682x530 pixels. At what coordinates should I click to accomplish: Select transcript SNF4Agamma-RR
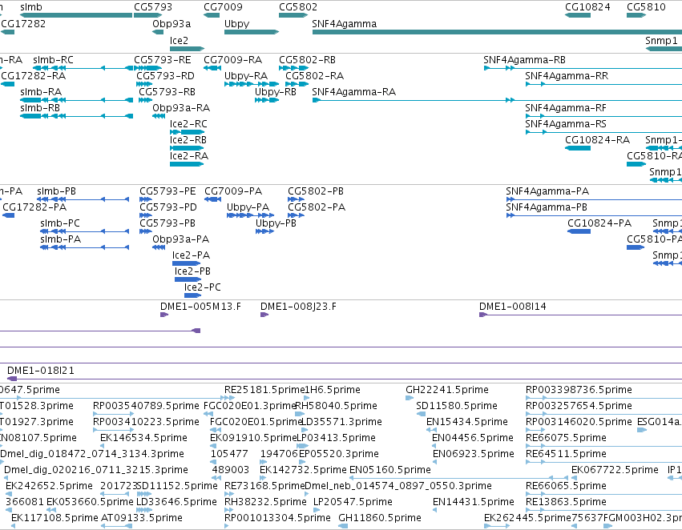coord(603,84)
